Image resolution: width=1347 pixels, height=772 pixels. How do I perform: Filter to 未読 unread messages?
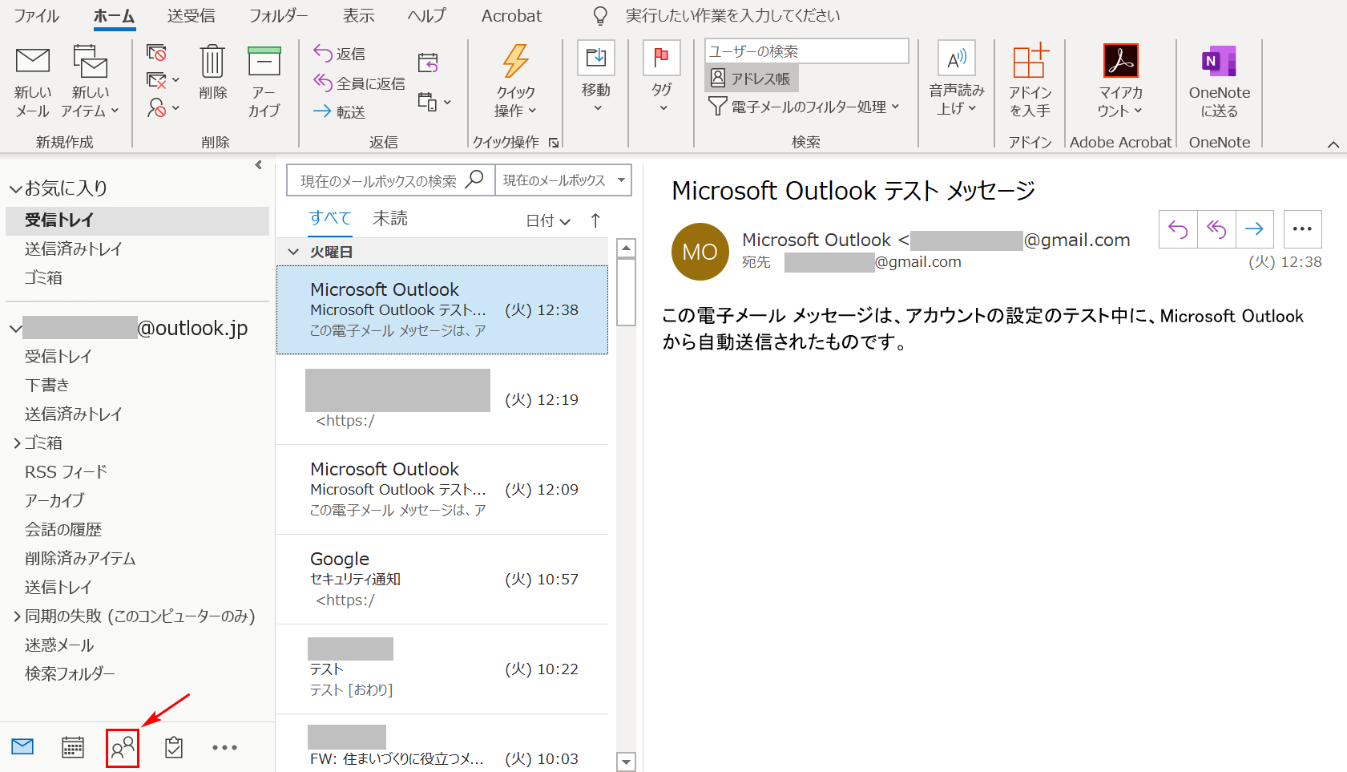(390, 218)
